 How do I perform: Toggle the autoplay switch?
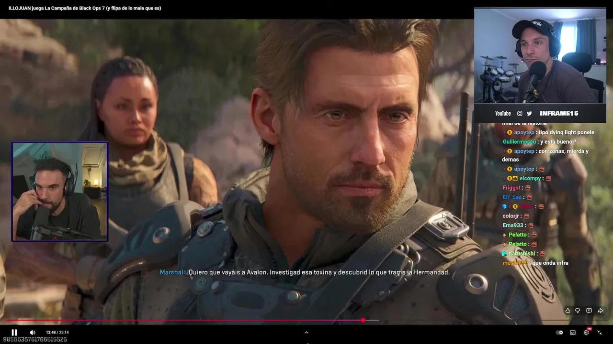[559, 333]
